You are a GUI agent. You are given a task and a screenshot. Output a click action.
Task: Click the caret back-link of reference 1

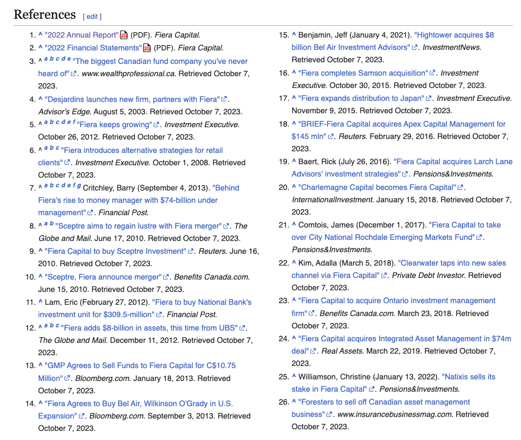coord(40,35)
